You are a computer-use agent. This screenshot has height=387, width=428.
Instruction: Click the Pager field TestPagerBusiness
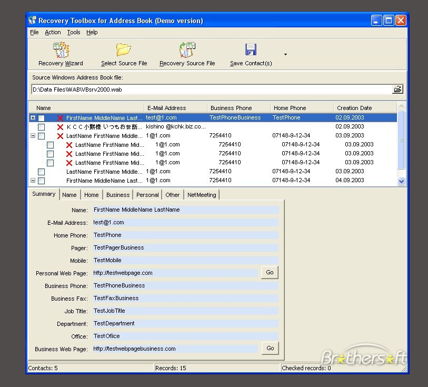click(186, 248)
